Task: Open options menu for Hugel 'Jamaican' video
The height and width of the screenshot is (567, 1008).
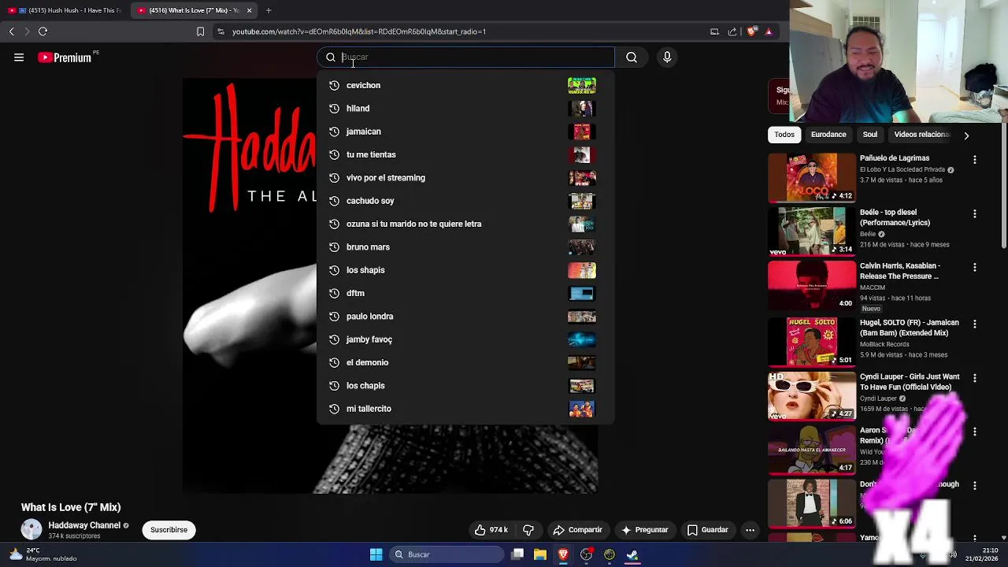Action: [x=975, y=324]
